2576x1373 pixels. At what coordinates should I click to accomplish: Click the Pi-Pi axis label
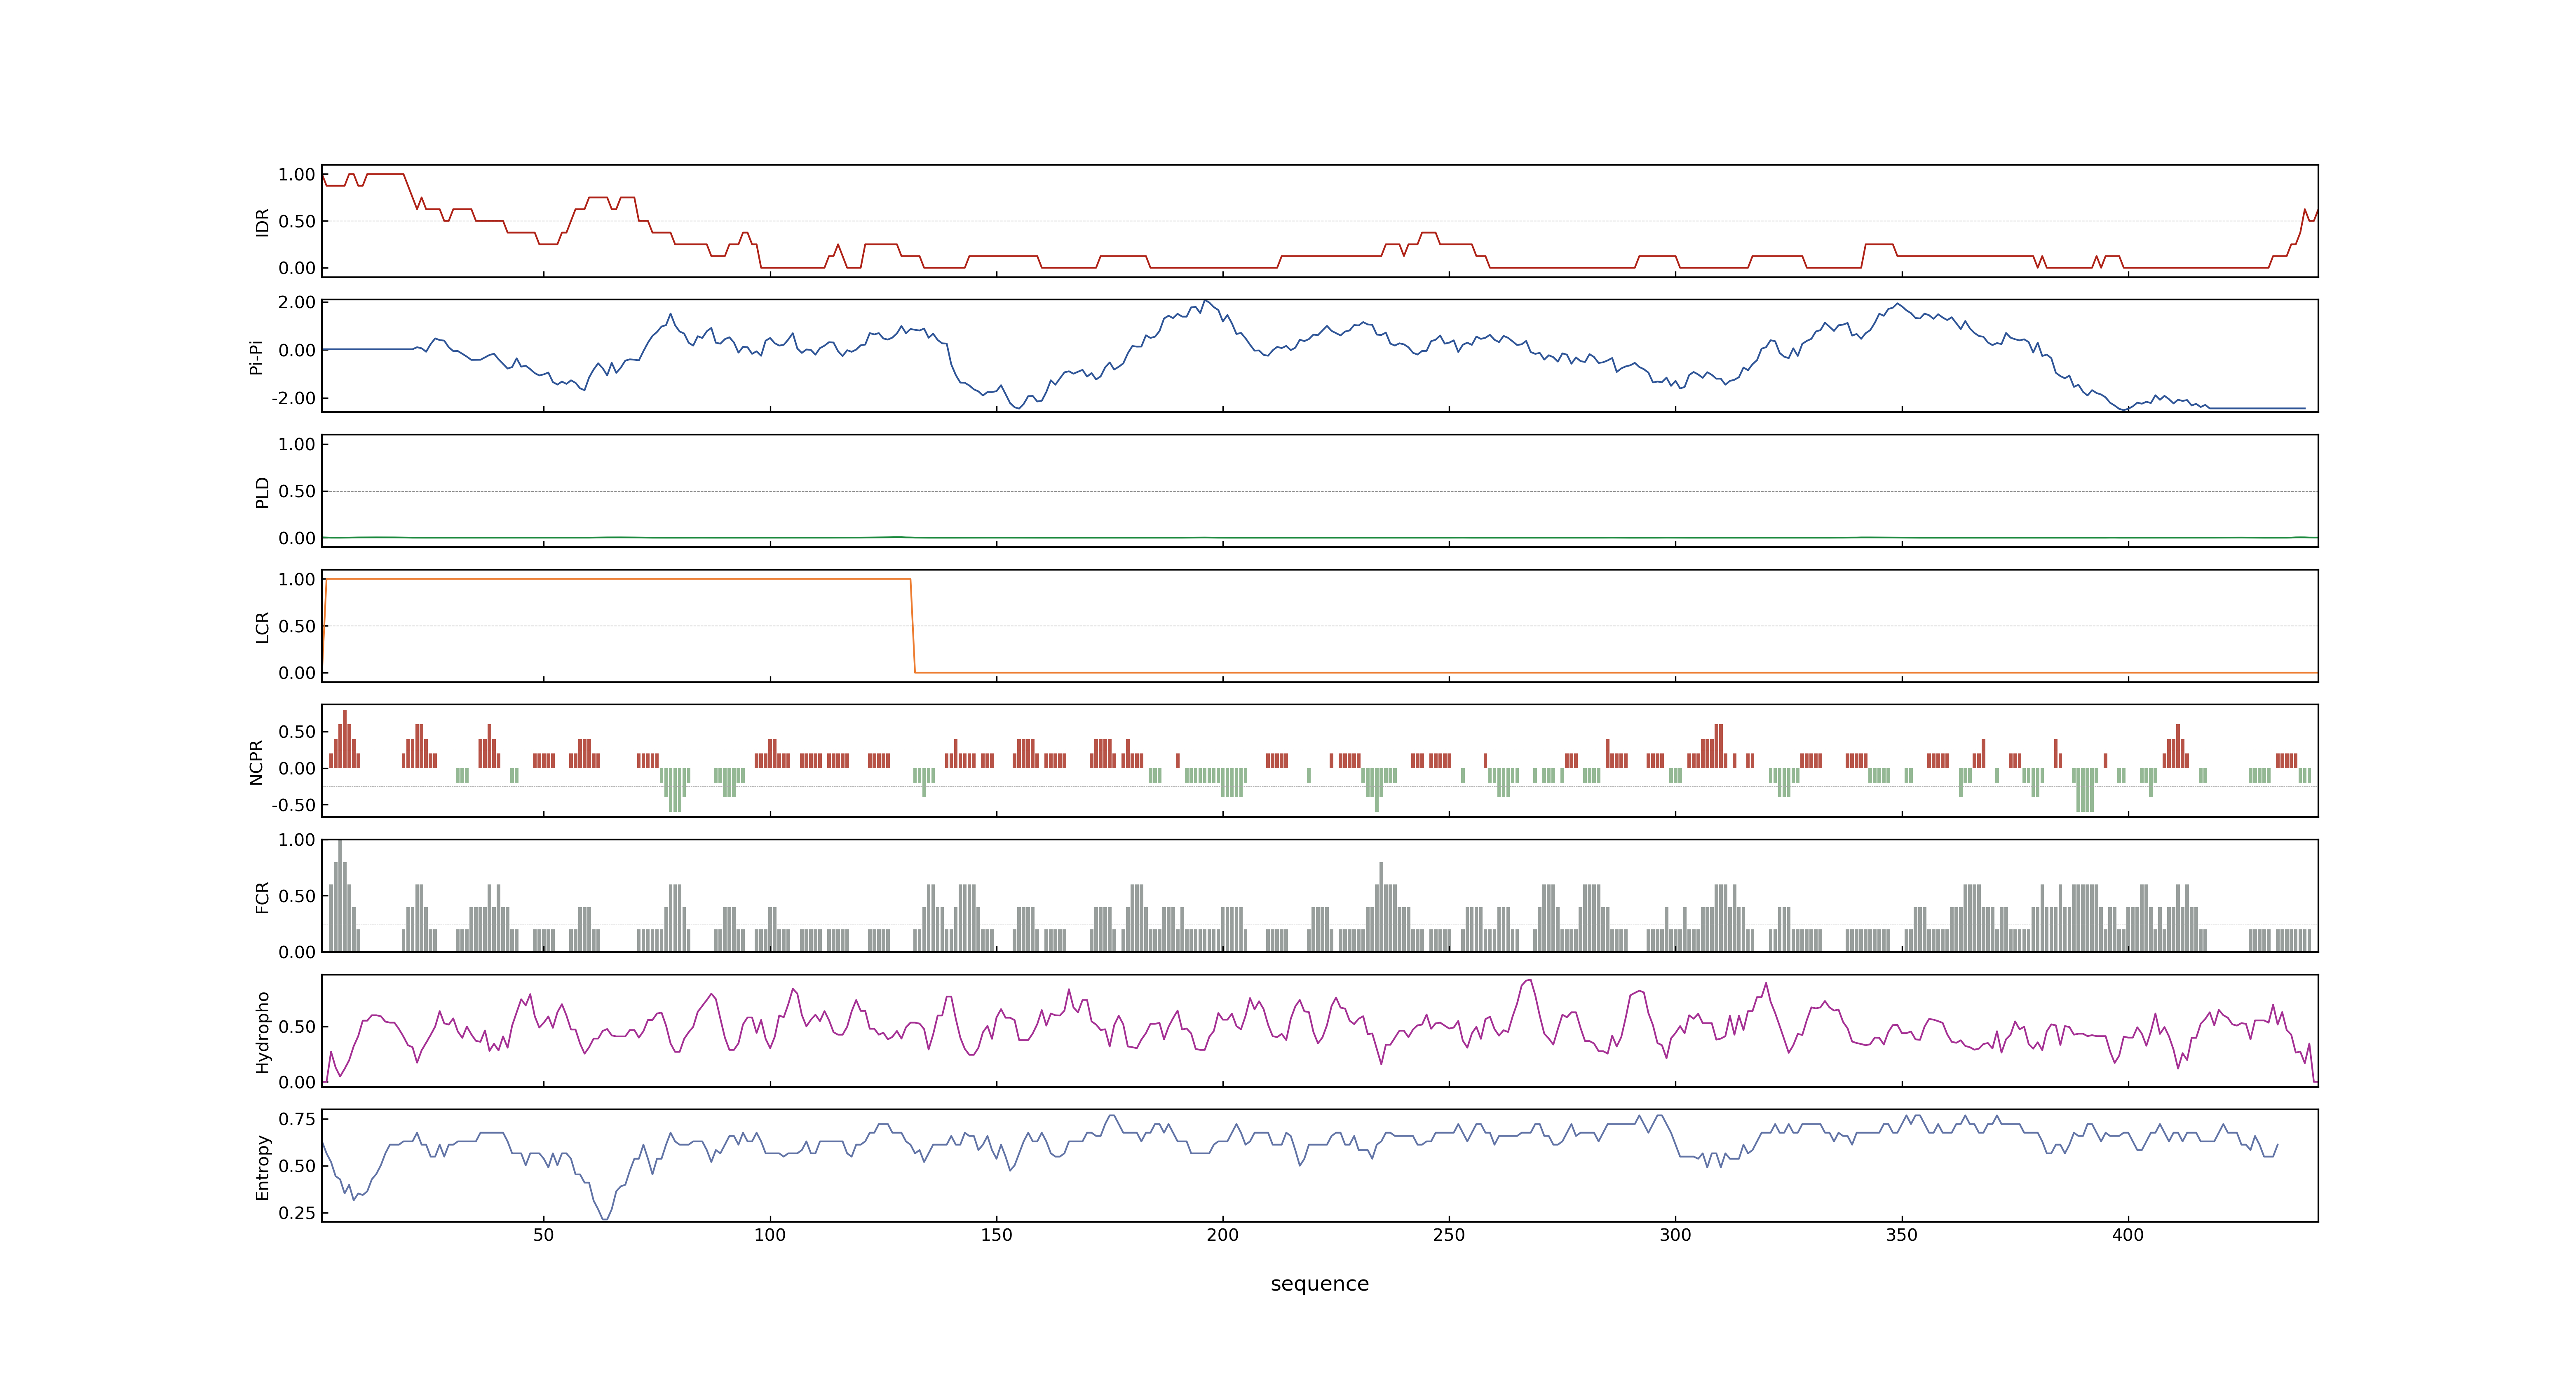click(x=256, y=357)
